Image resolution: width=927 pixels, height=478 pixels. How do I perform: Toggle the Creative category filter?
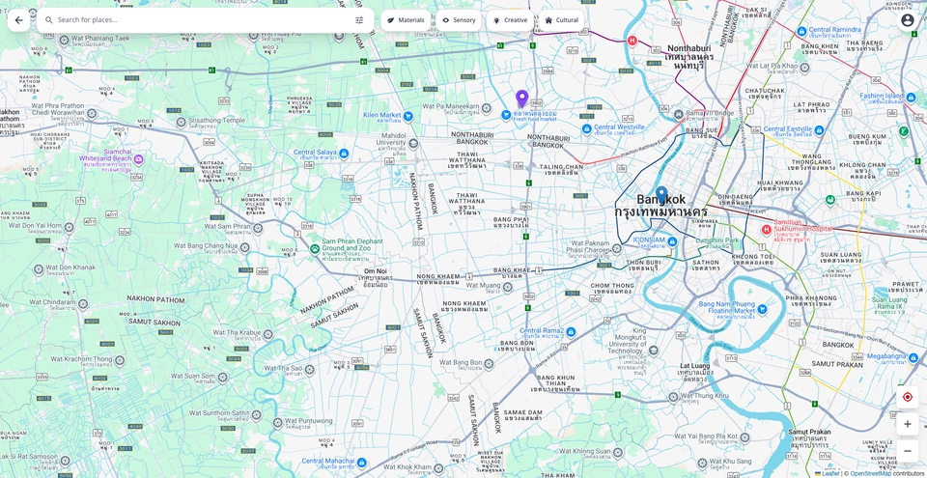[x=510, y=20]
